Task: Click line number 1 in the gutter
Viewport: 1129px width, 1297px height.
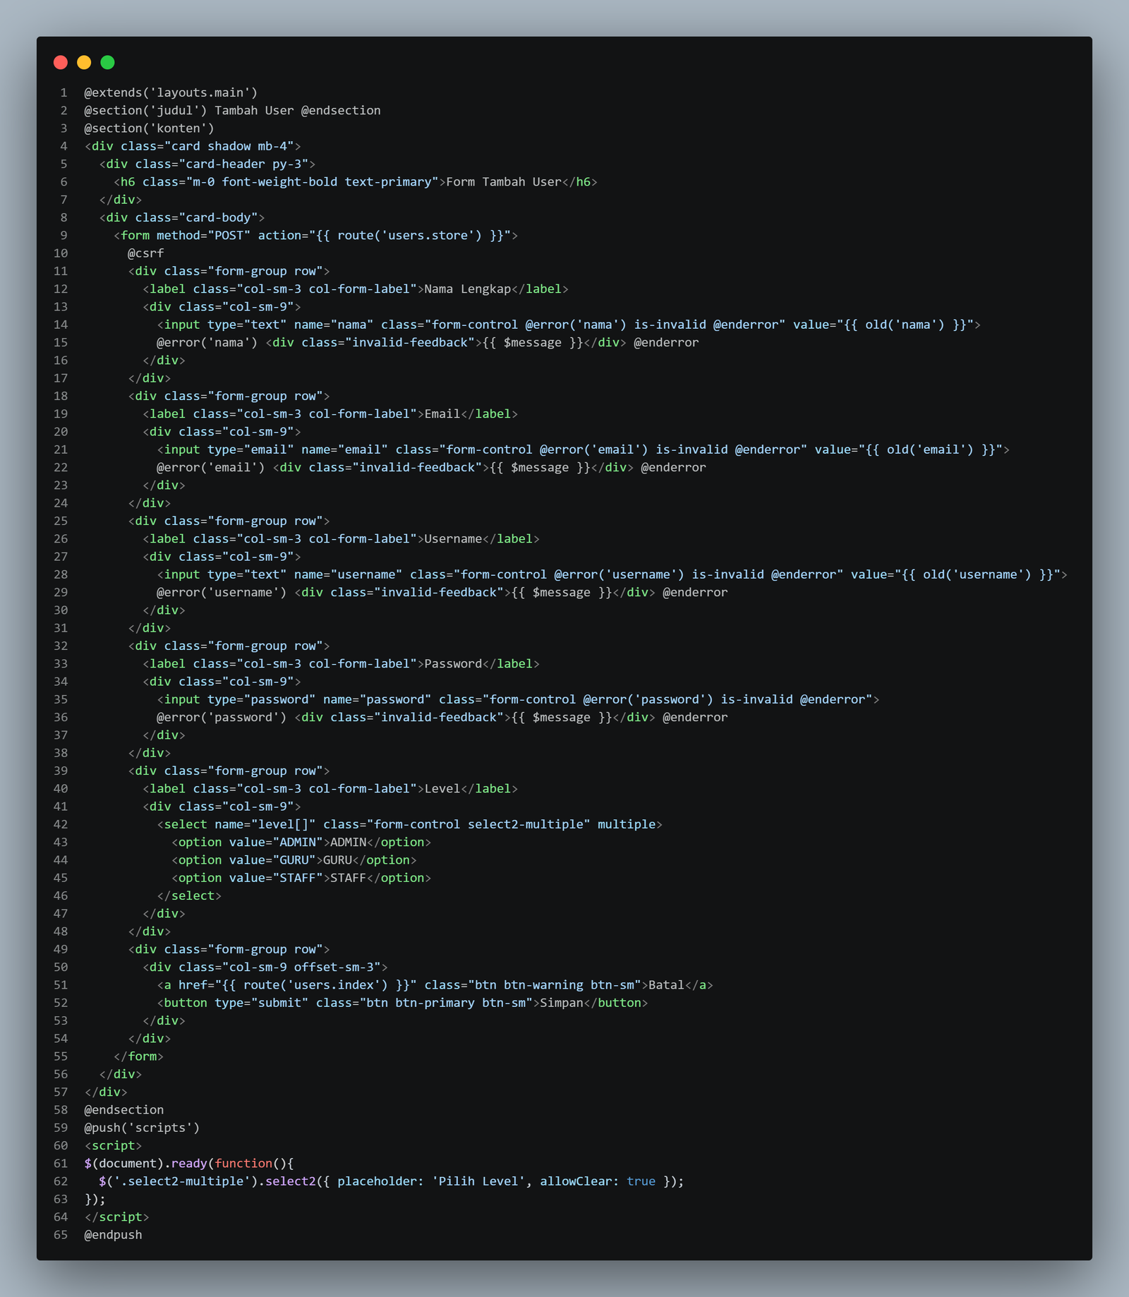Action: [64, 92]
